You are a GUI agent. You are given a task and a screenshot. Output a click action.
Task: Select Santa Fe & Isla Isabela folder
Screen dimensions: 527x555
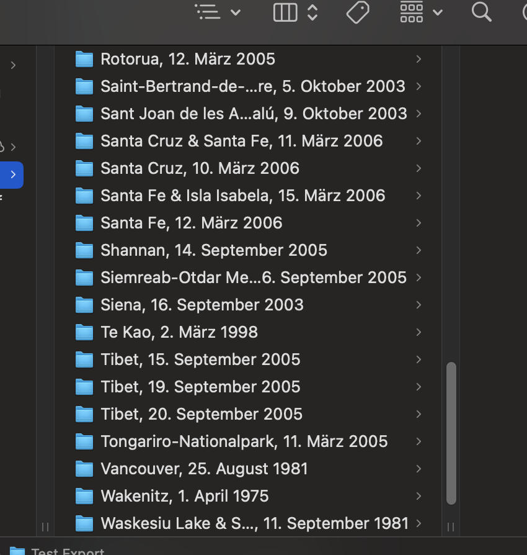pyautogui.click(x=242, y=196)
